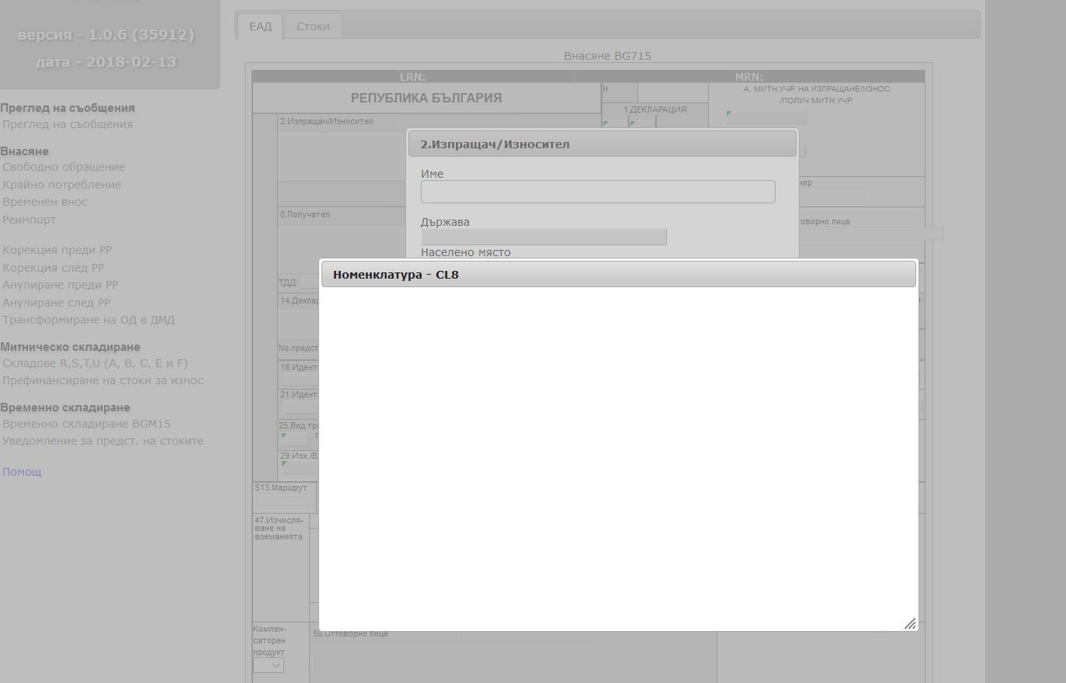Click the 2.Изпращач/Износител dialog header
The width and height of the screenshot is (1066, 683).
(602, 144)
